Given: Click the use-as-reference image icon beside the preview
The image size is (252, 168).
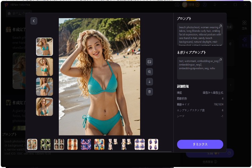Looking at the screenshot, I should click(150, 62).
